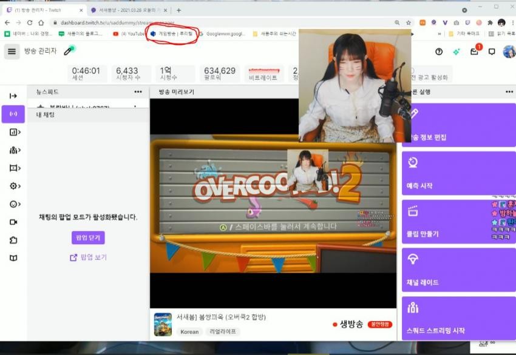The image size is (516, 355).
Task: Go back with the browser back arrow
Action: [x=7, y=22]
